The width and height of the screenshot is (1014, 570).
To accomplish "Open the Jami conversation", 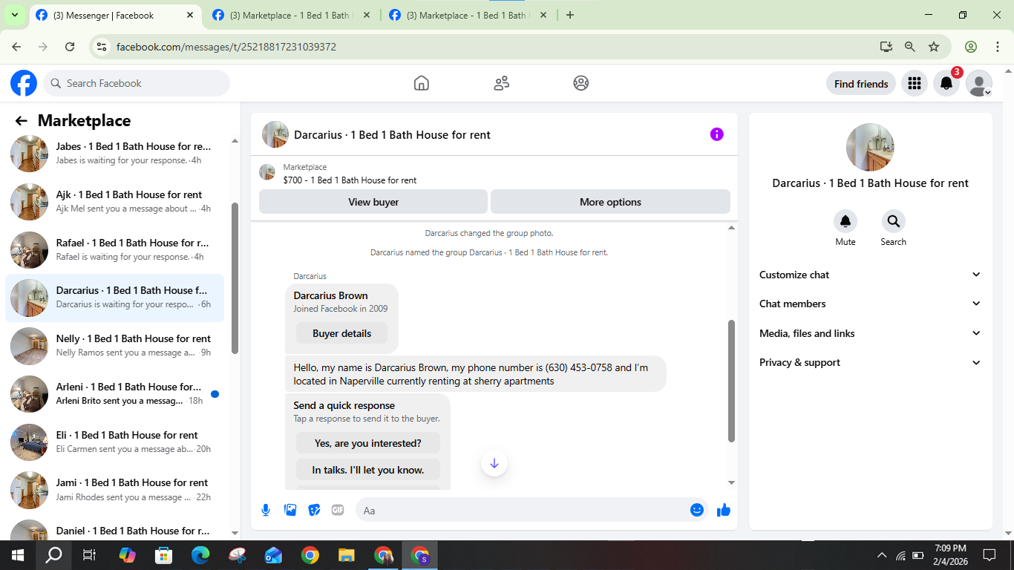I will click(x=114, y=489).
